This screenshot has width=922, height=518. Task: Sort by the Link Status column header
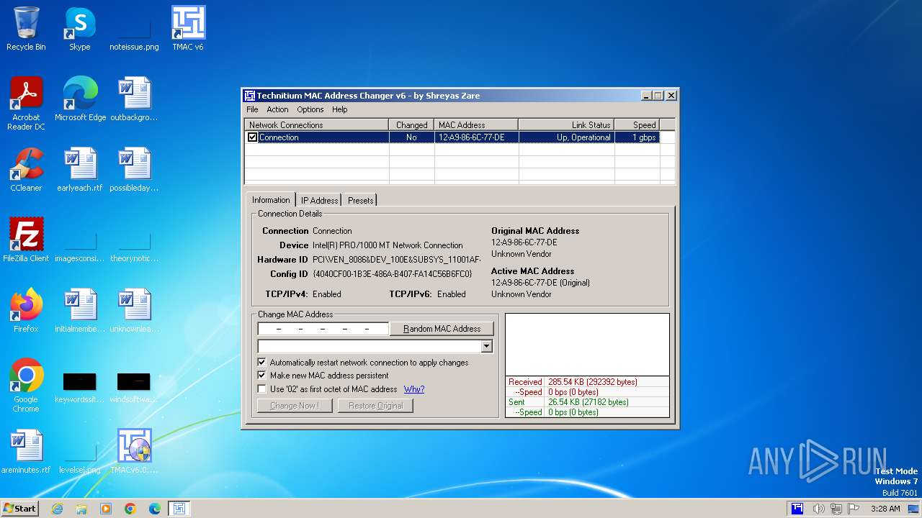coord(566,125)
